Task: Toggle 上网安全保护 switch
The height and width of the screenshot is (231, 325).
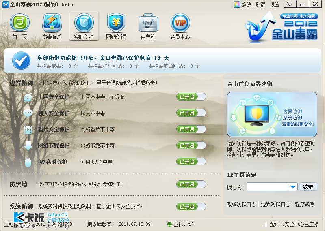Action: [x=191, y=96]
